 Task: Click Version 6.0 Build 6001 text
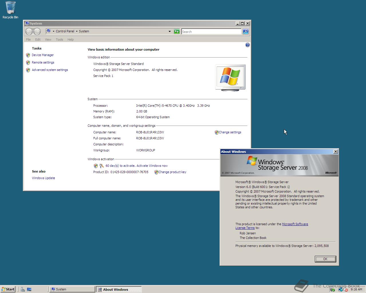coord(262,187)
